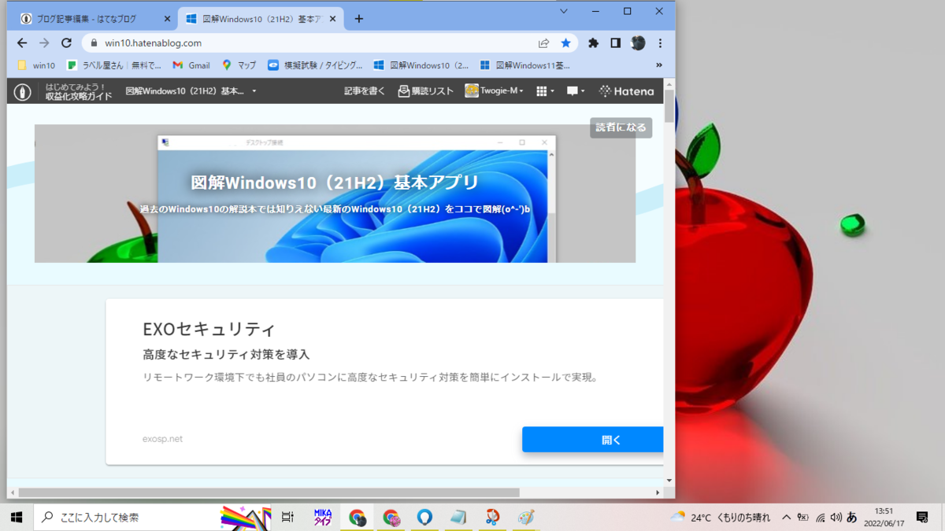Expand the 図解Windows10（21H2）基本 blog dropdown
This screenshot has height=531, width=945.
pyautogui.click(x=191, y=91)
